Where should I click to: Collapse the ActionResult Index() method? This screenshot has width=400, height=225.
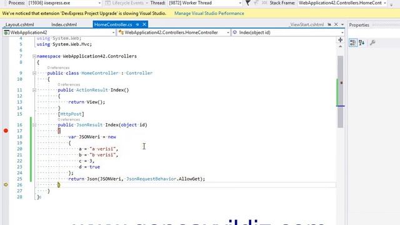34,90
